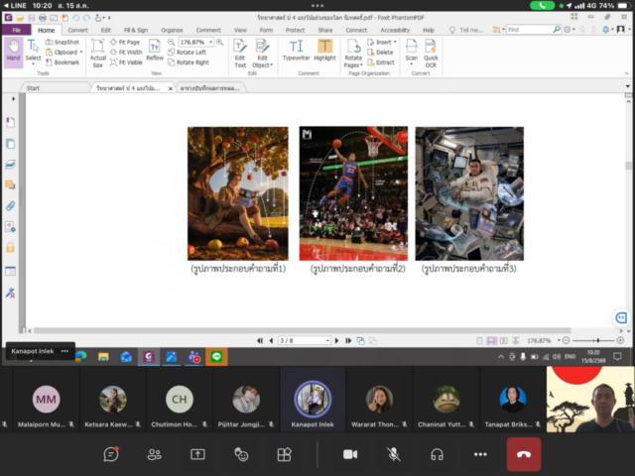Open File Explorer from the taskbar

103,357
